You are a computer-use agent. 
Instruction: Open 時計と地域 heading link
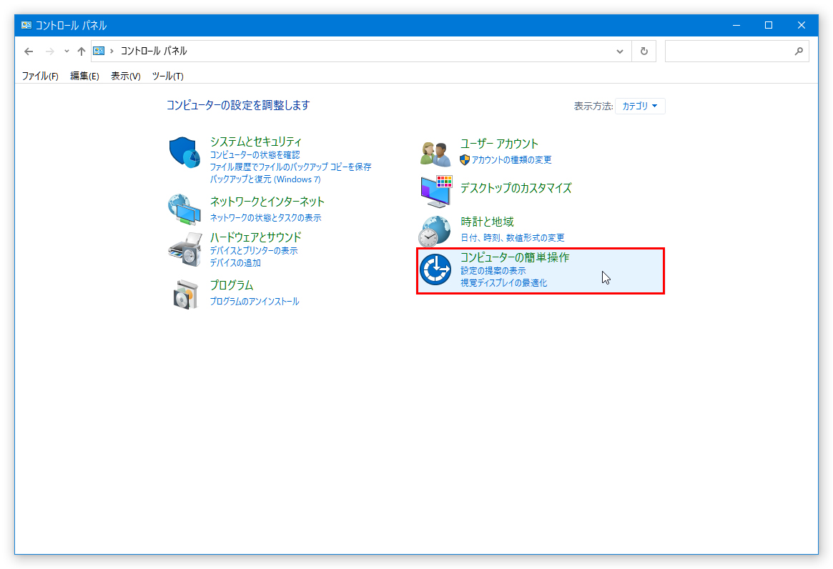(x=487, y=222)
